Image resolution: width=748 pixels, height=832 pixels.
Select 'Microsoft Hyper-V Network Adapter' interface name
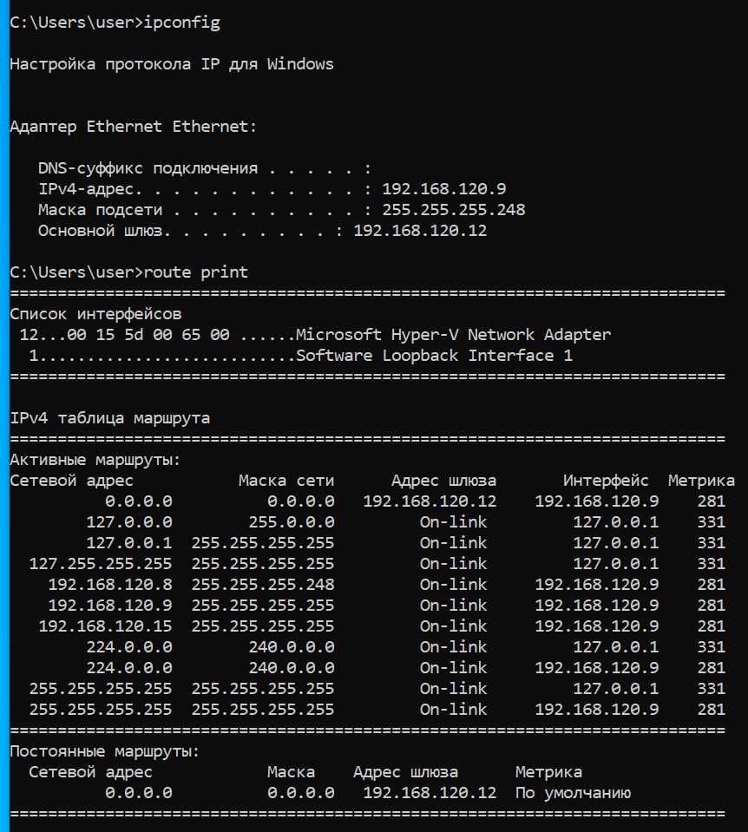coord(453,334)
